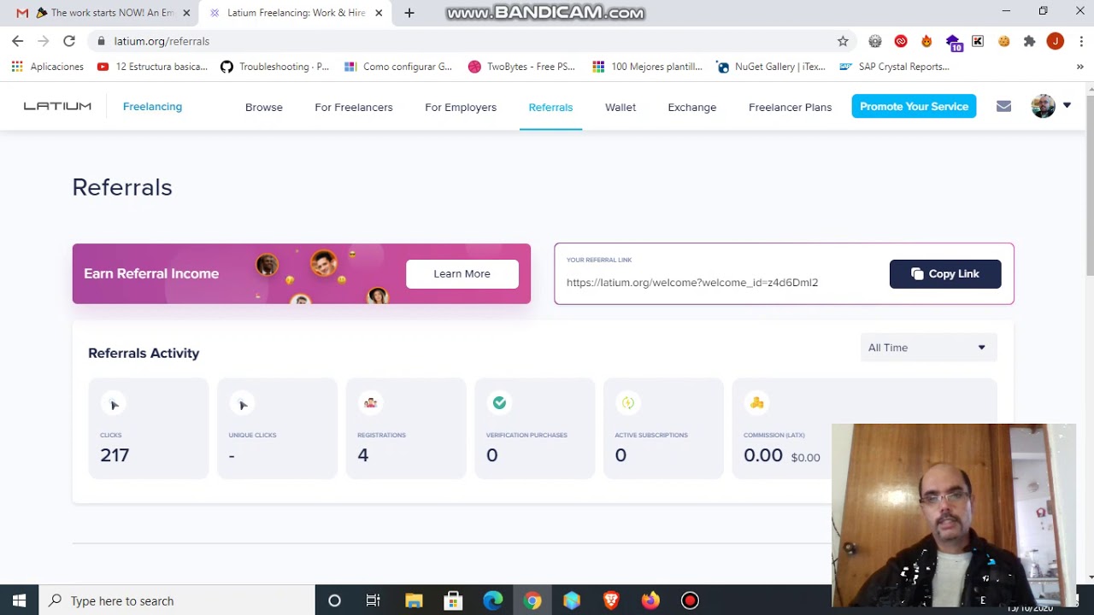The image size is (1094, 615).
Task: Click the Copy Link button
Action: [945, 274]
